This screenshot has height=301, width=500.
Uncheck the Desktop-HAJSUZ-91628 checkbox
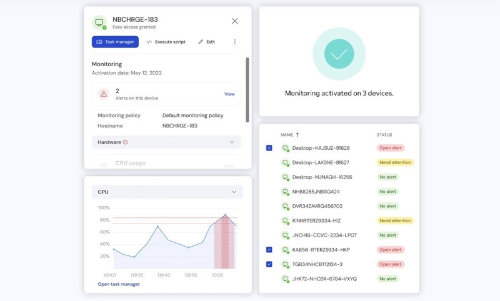tap(269, 148)
